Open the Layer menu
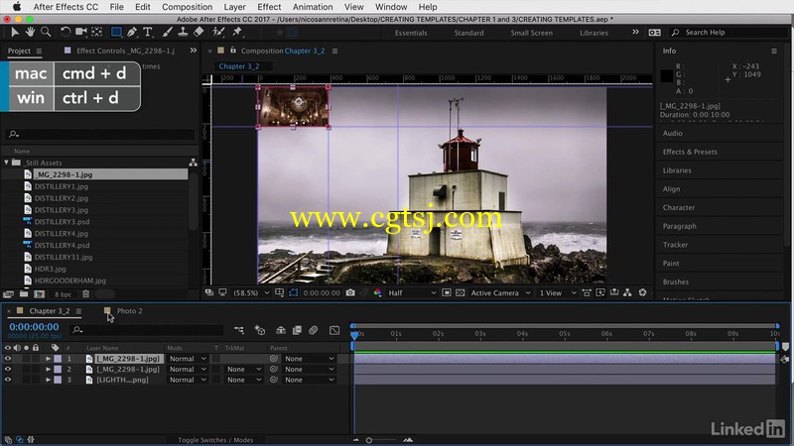This screenshot has width=794, height=446. [234, 7]
